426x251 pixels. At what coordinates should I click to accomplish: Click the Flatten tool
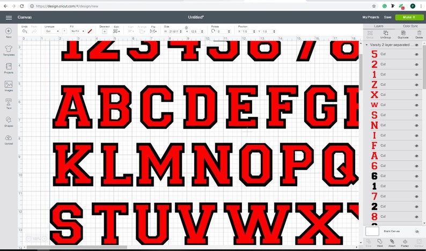click(405, 243)
